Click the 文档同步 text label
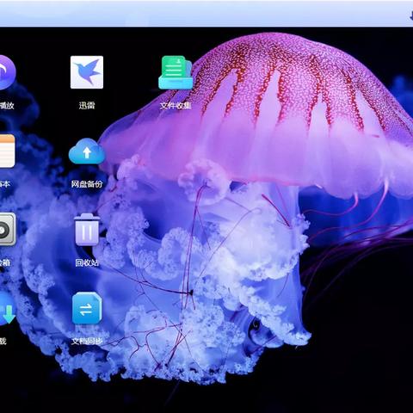413x413 pixels. pos(87,341)
